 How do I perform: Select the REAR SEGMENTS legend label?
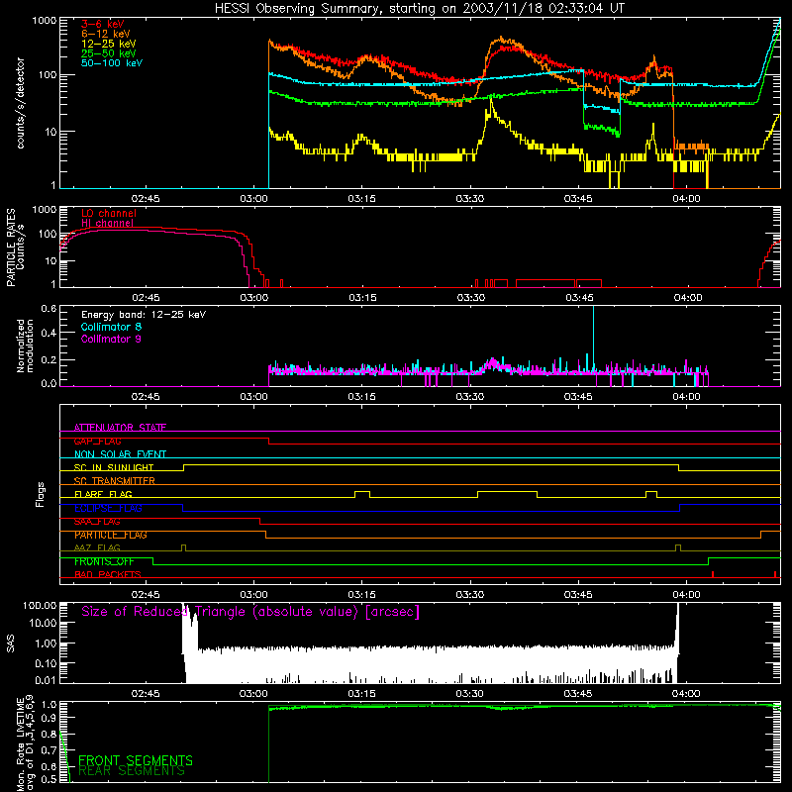pos(132,771)
